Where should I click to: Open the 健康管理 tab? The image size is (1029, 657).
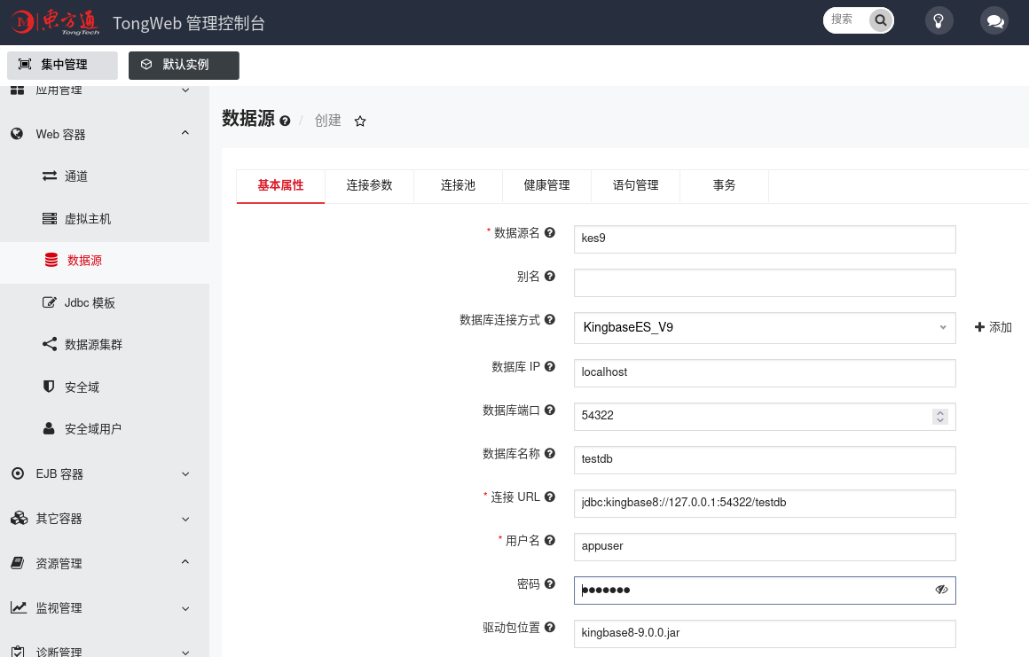coord(546,185)
